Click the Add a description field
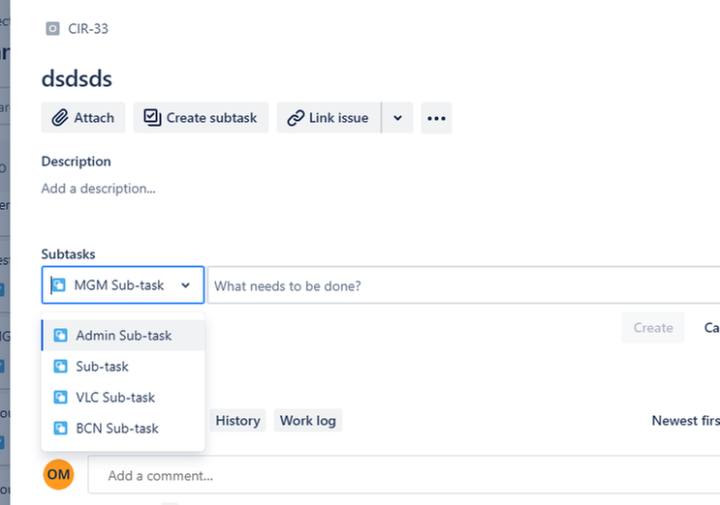This screenshot has height=505, width=720. 98,189
